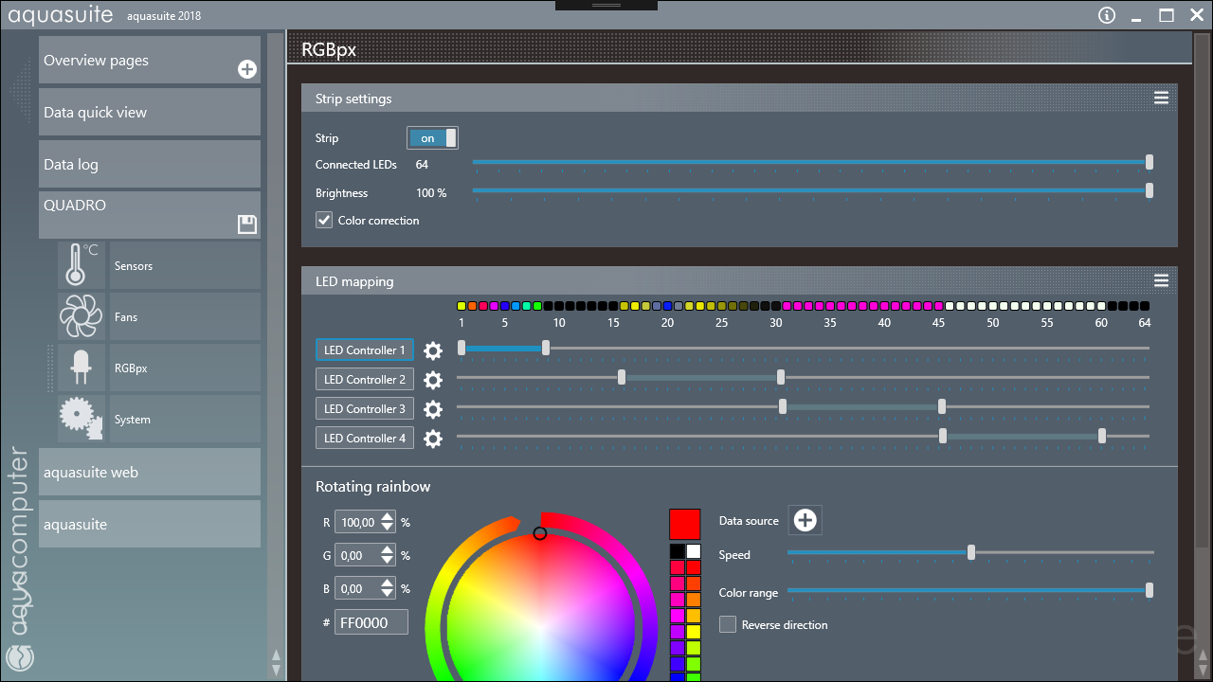Screen dimensions: 1213x682
Task: Open settings gear for LED Controller 3
Action: (x=433, y=409)
